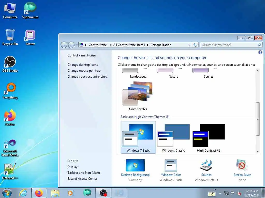Open Desktop Background settings icon
Image resolution: width=265 pixels, height=198 pixels.
[135, 165]
